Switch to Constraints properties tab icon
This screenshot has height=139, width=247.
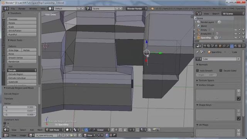[224, 46]
